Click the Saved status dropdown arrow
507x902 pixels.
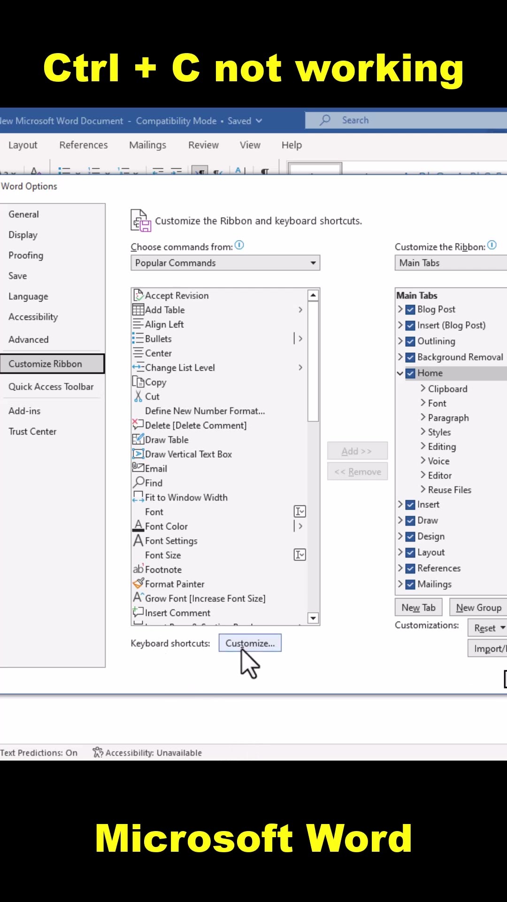pos(259,121)
